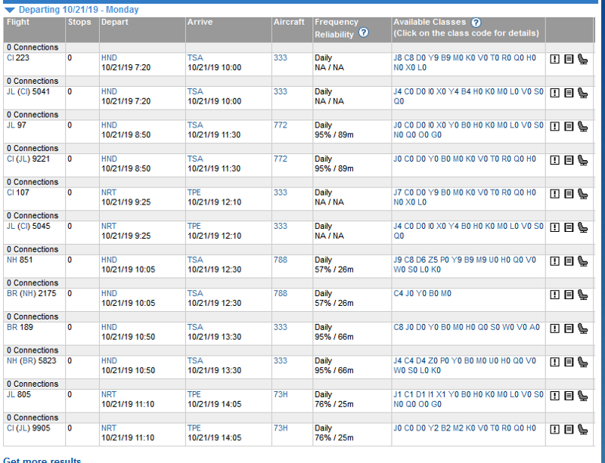
Task: Open the seat map icon for BR 189
Action: 582,329
